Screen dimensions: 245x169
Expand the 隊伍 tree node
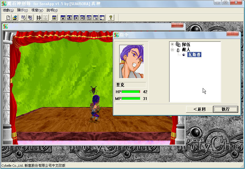tap(172, 44)
